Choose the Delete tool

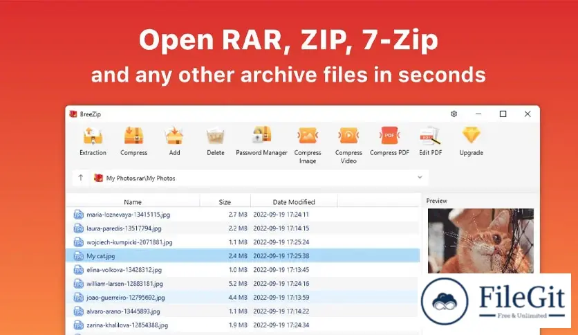pos(215,141)
